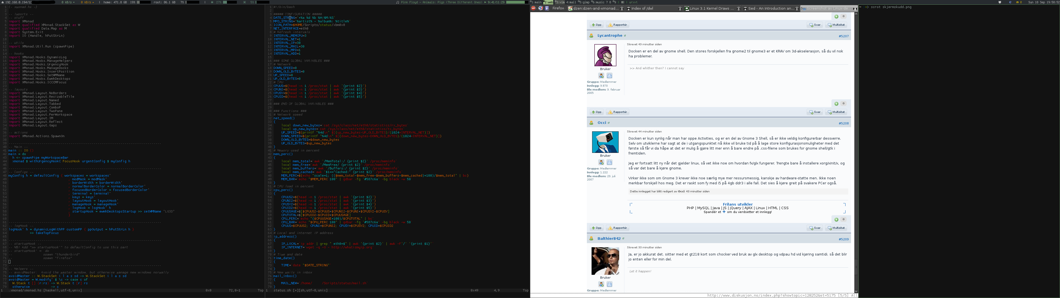This screenshot has height=298, width=1060.
Task: Open the post number #5209 link
Action: (844, 239)
